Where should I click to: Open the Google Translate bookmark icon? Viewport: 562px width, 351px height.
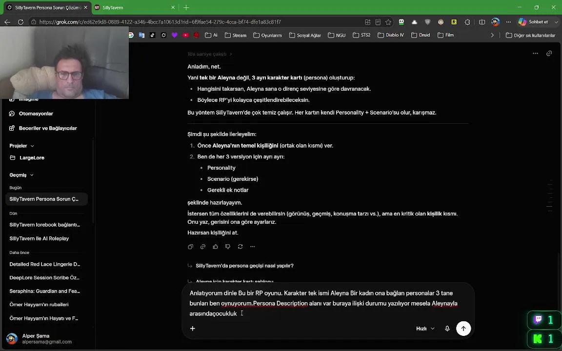pos(141,35)
